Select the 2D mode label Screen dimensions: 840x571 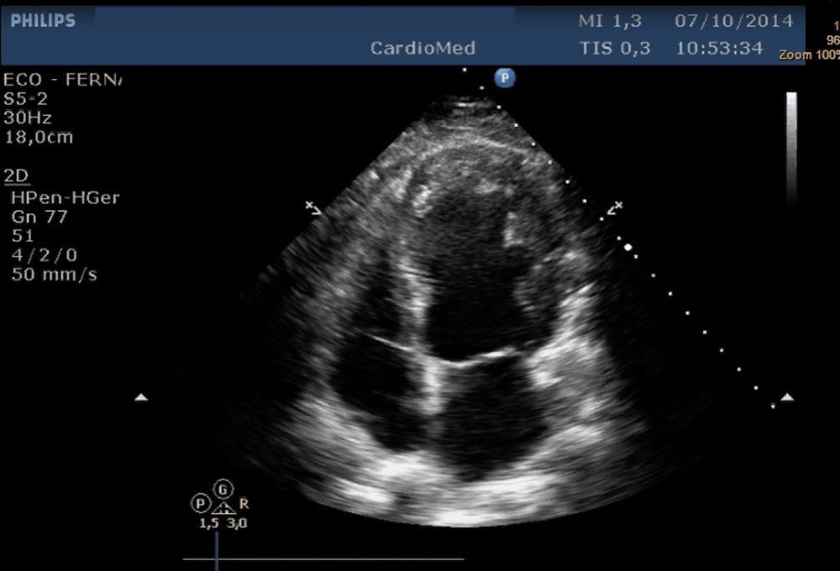click(16, 175)
